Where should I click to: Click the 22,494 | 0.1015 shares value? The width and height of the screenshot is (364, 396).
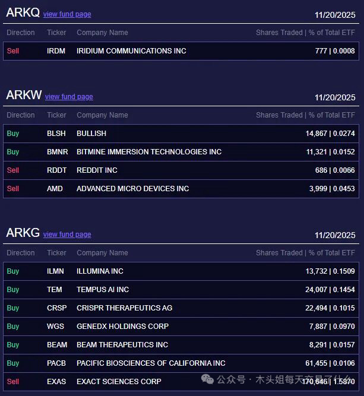(x=330, y=308)
